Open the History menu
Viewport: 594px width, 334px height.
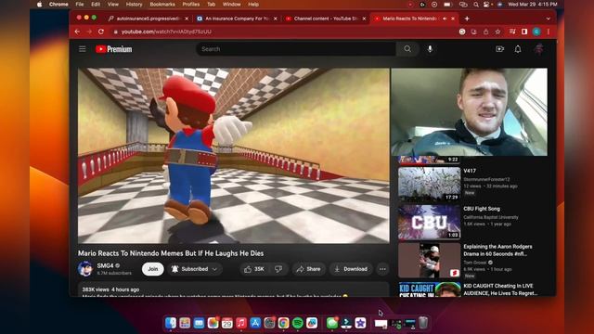click(134, 5)
